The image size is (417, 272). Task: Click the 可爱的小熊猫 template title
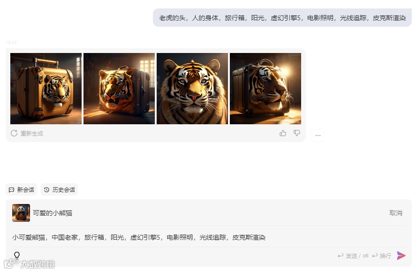[53, 213]
